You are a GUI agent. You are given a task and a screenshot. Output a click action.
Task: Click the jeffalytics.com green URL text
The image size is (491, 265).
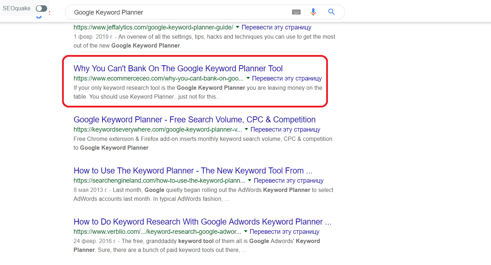154,27
